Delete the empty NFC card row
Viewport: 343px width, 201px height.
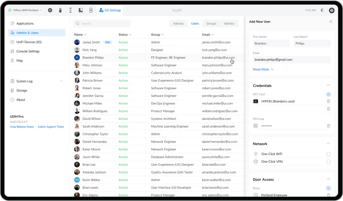point(328,109)
